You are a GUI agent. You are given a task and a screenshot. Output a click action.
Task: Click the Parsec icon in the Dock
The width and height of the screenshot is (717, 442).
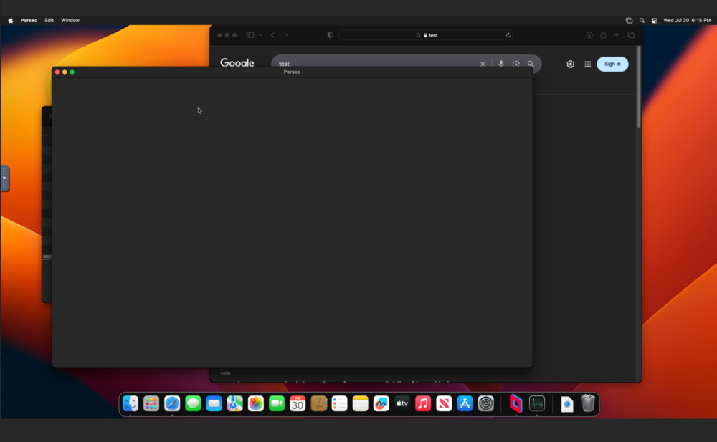pyautogui.click(x=516, y=403)
